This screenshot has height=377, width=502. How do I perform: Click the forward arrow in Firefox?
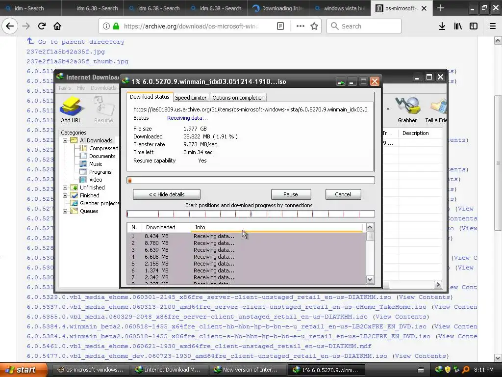coord(26,27)
